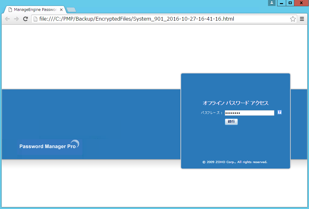Viewport: 309px width, 209px height.
Task: Click the browser forward arrow
Action: (16, 19)
